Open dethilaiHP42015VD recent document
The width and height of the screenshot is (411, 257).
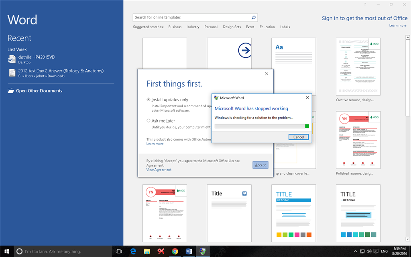pyautogui.click(x=37, y=59)
